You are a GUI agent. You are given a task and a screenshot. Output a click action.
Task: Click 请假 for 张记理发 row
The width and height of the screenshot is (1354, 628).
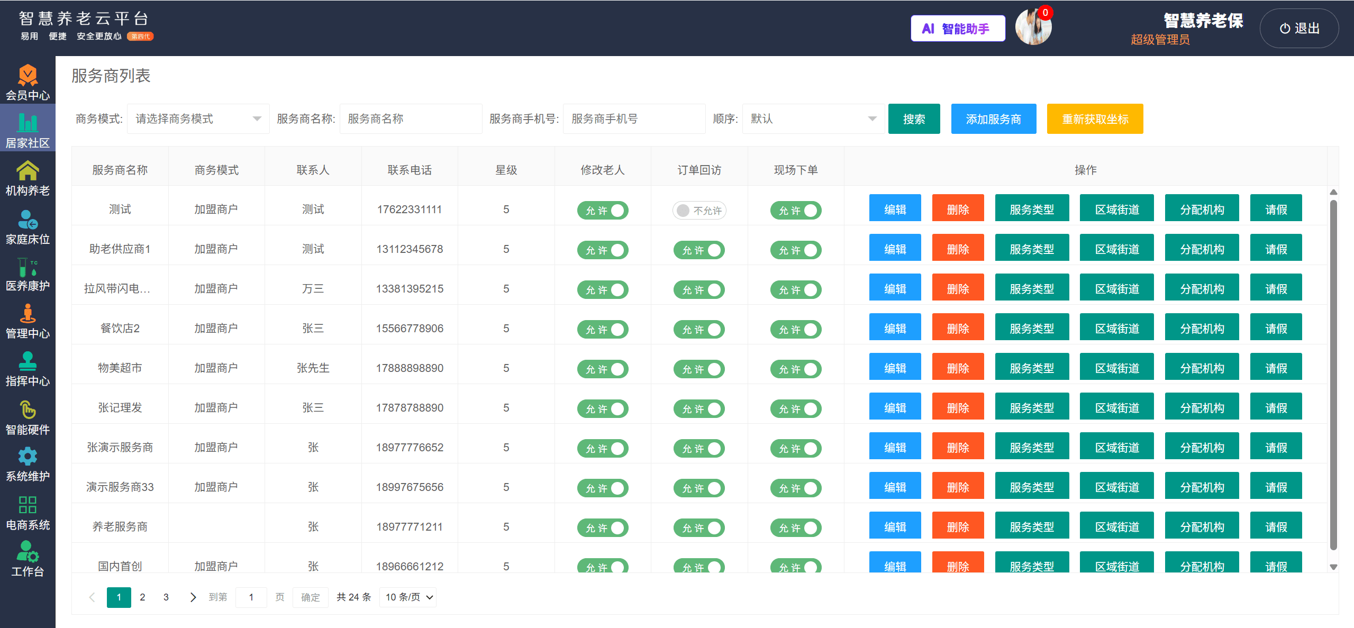1276,406
